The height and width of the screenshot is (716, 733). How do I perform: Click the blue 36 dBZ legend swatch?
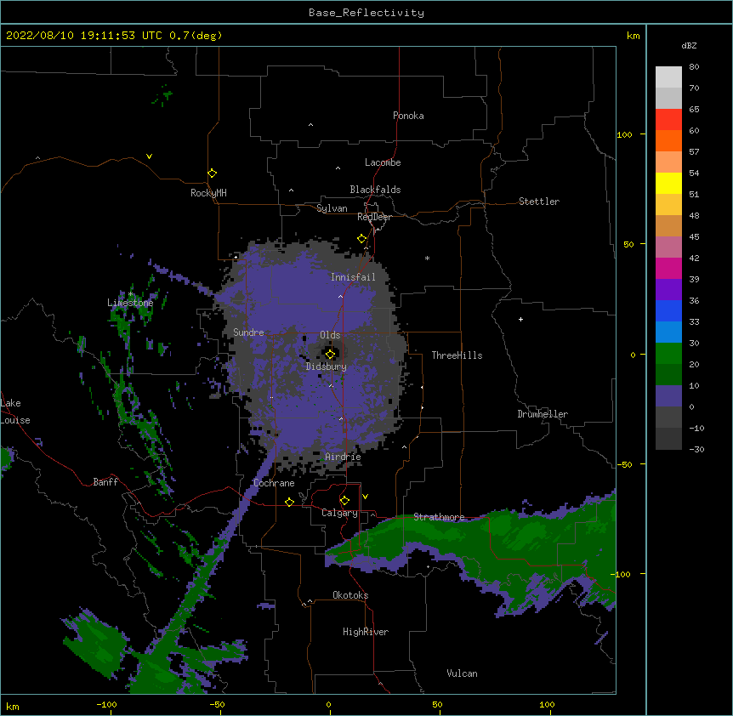668,310
